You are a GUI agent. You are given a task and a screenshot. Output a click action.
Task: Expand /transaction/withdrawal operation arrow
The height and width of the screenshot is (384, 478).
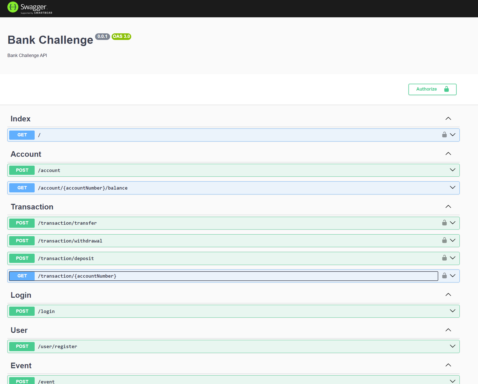click(453, 240)
